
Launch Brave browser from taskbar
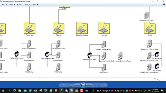point(56,91)
